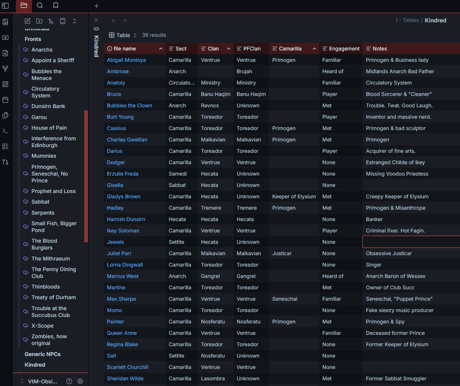The width and height of the screenshot is (460, 386).
Task: Create a new note with pencil icon
Action: 27,21
